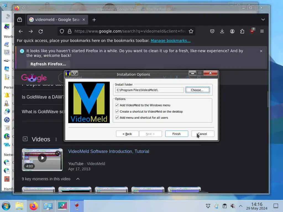
Task: Switch to the videomeld Google Search tab
Action: (x=57, y=20)
